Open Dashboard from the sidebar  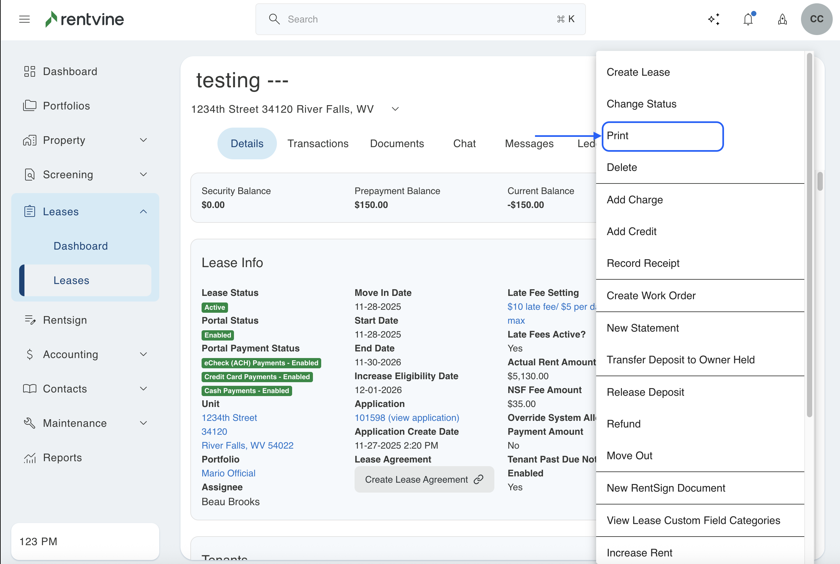[70, 71]
